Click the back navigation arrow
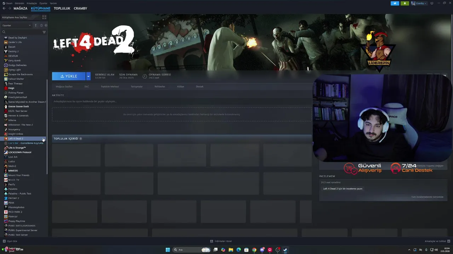The width and height of the screenshot is (453, 254). coord(4,8)
